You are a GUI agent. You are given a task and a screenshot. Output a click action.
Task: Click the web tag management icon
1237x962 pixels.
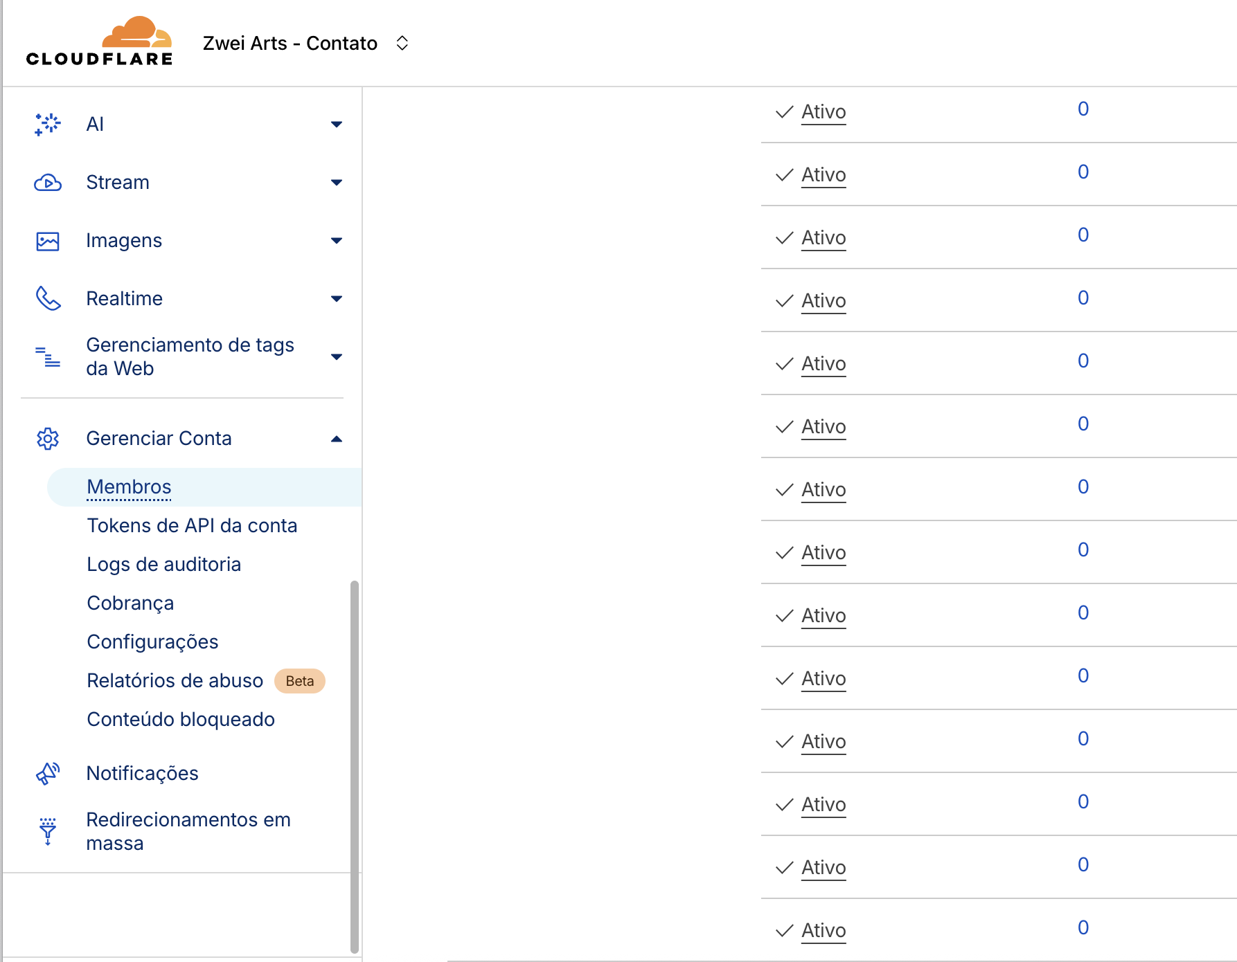click(x=48, y=357)
